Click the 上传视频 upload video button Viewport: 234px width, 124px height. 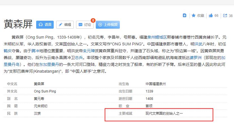tap(108, 25)
